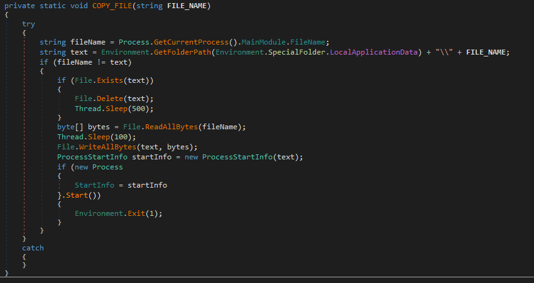This screenshot has height=283, width=534.
Task: Click Environment in the Environment.Exit line
Action: pyautogui.click(x=99, y=213)
